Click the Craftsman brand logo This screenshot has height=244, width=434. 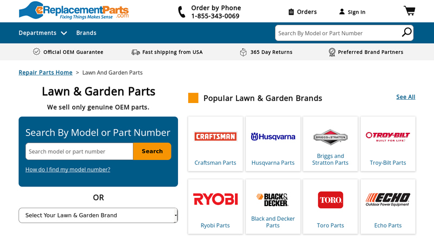(x=215, y=137)
